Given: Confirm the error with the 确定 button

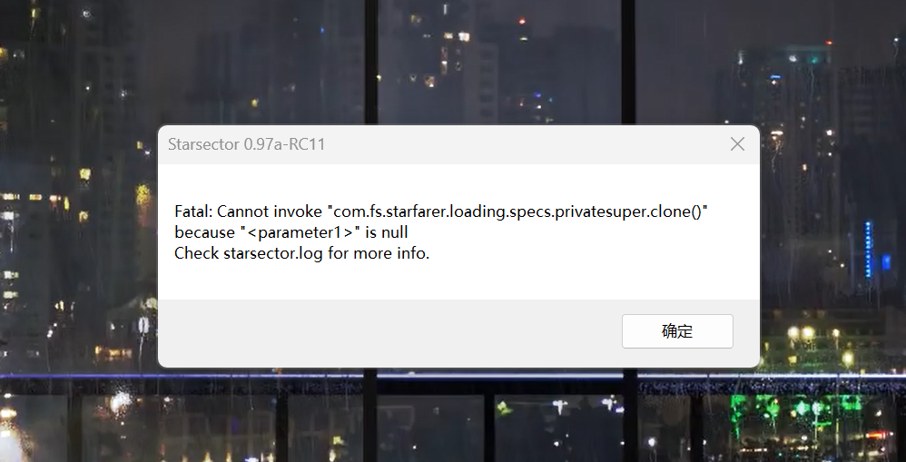Looking at the screenshot, I should (677, 331).
